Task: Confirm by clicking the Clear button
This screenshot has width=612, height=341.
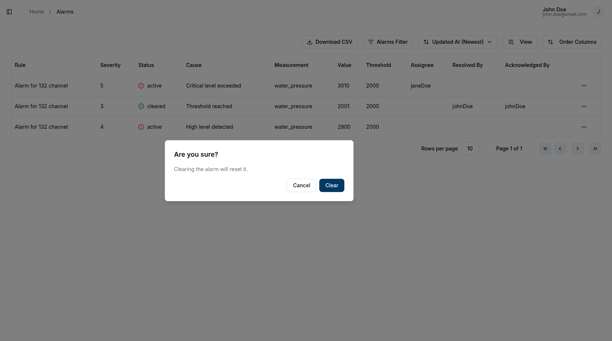Action: pos(331,185)
